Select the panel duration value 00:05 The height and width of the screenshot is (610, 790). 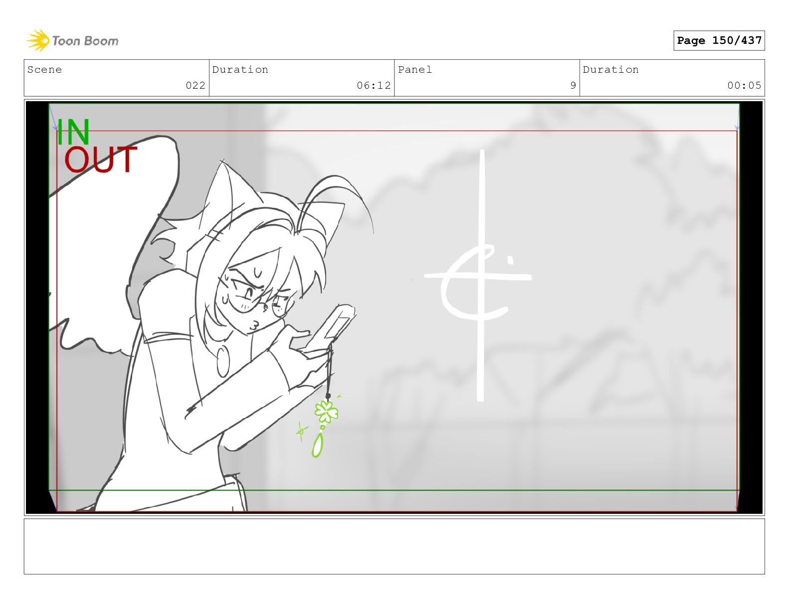point(744,85)
